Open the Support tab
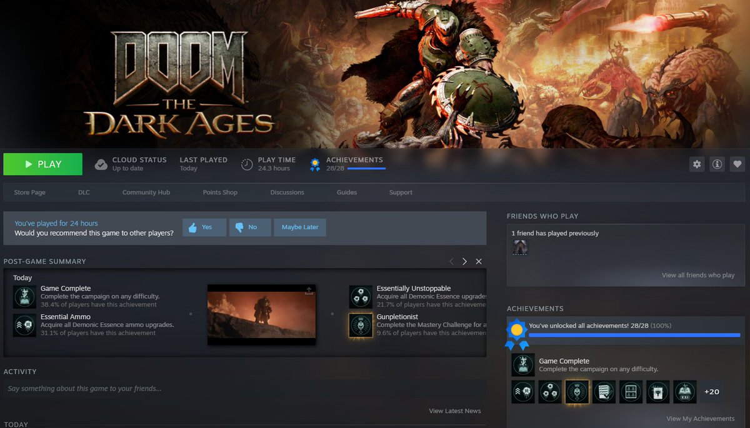Image resolution: width=750 pixels, height=428 pixels. [401, 192]
